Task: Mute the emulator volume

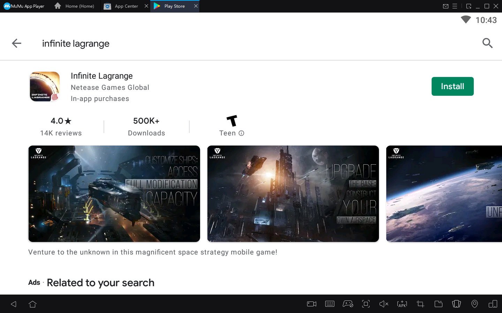Action: click(384, 304)
